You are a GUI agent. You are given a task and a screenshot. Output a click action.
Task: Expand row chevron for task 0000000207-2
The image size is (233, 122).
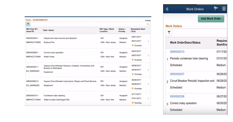pos(148,84)
